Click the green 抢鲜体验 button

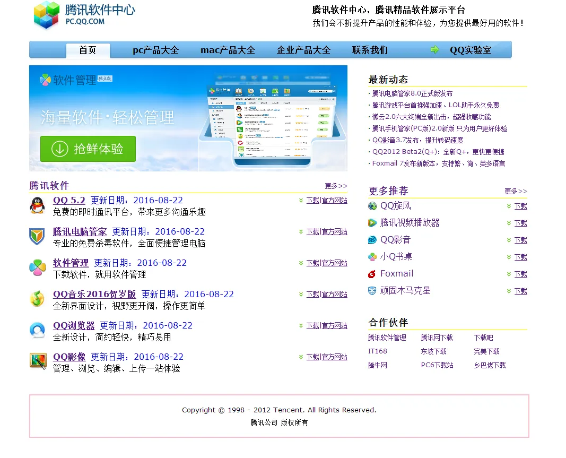[x=88, y=149]
